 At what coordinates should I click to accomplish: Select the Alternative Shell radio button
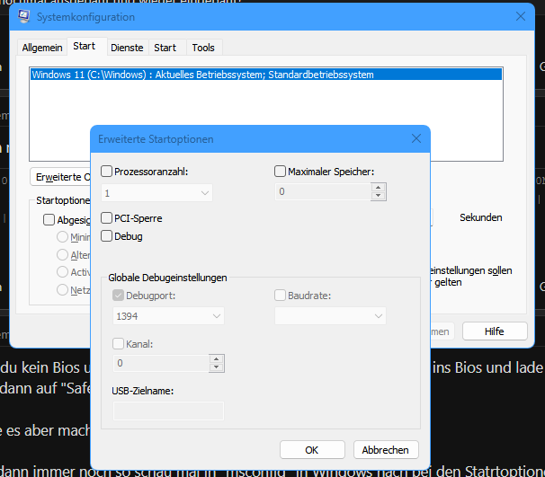[62, 255]
